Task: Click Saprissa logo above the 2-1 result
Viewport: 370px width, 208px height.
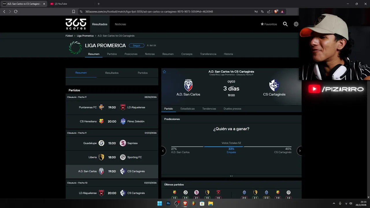Action: [x=197, y=192]
